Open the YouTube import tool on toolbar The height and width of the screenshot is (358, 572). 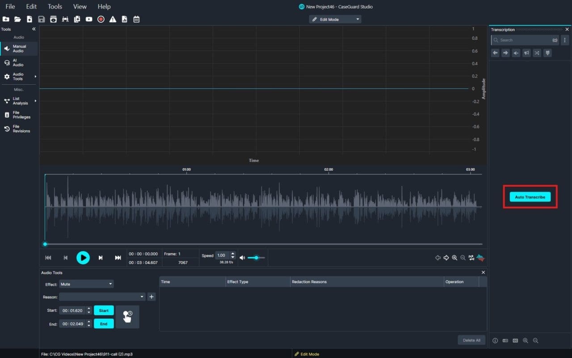(88, 19)
